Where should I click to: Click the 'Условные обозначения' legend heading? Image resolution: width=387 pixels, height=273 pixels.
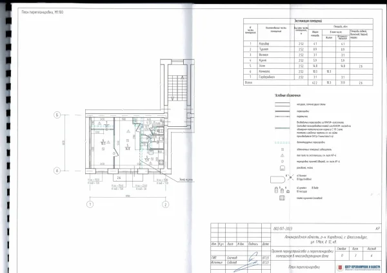(x=288, y=95)
